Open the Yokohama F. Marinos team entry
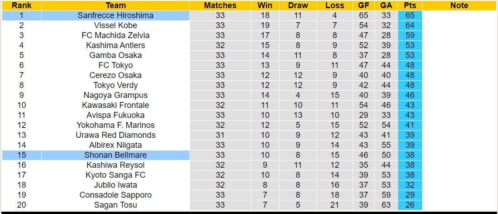The width and height of the screenshot is (498, 214). point(115,125)
